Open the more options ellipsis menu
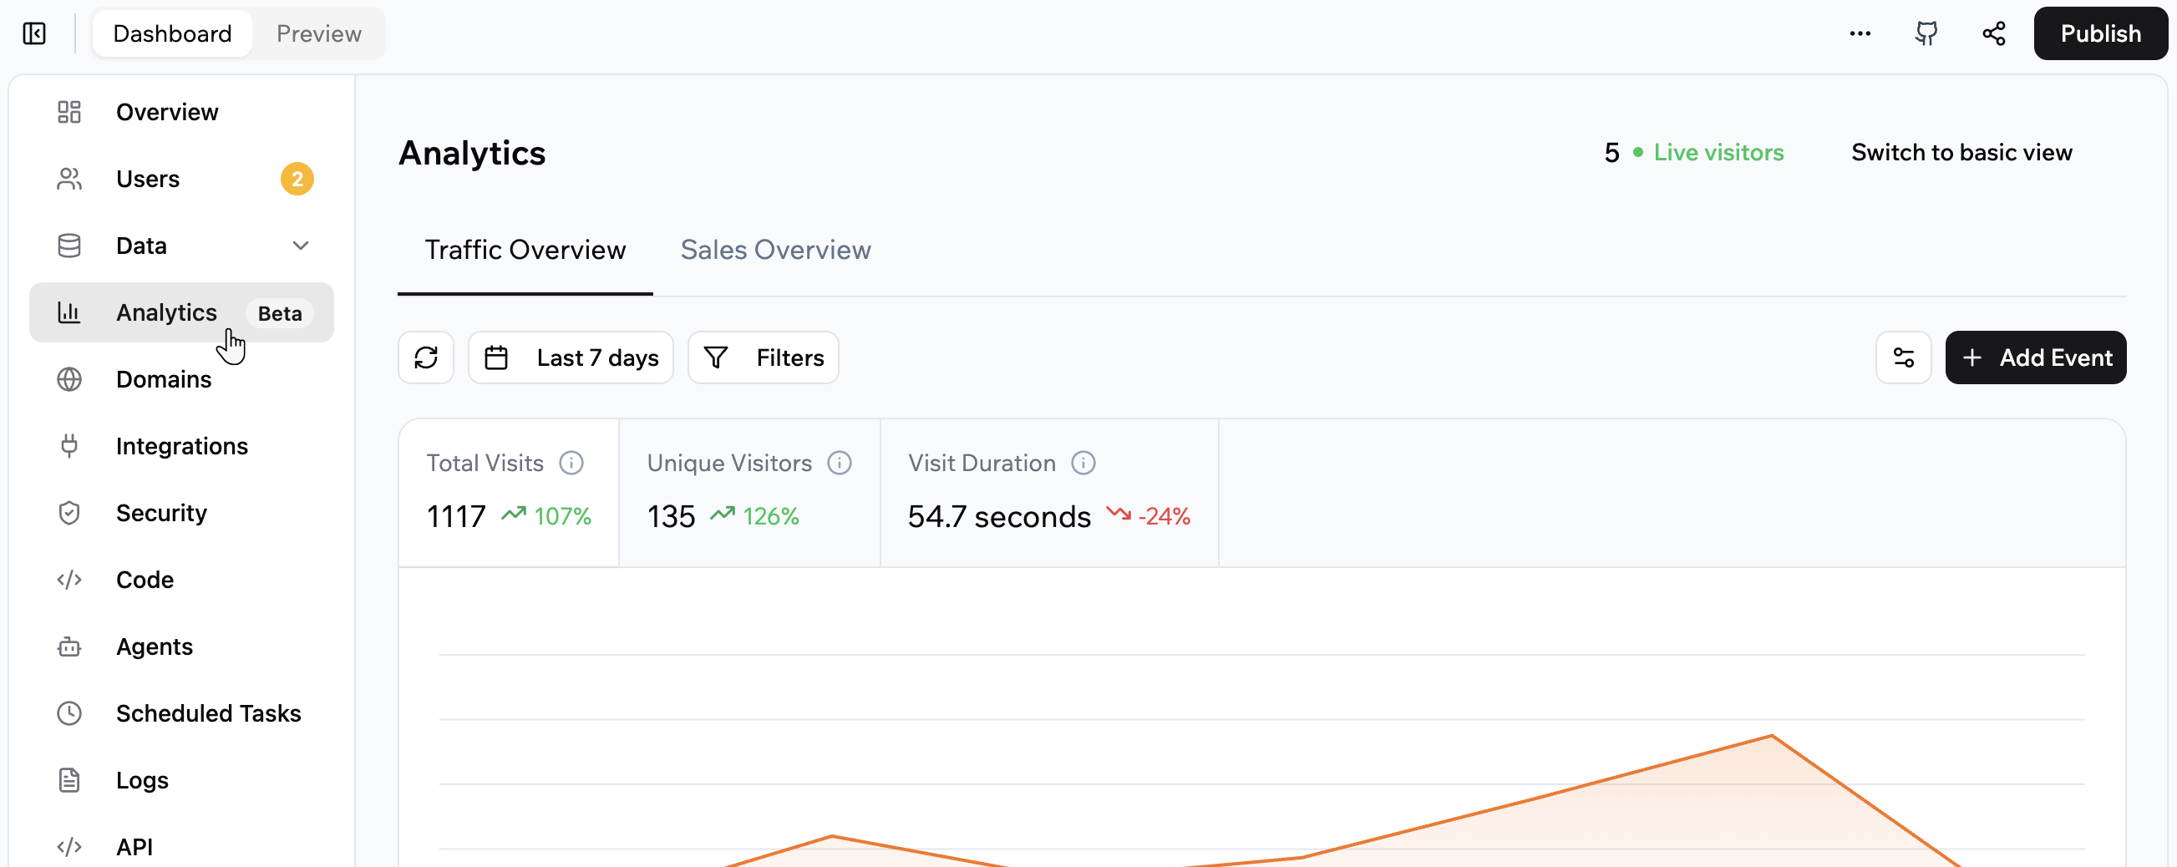This screenshot has height=867, width=2177. pos(1860,33)
